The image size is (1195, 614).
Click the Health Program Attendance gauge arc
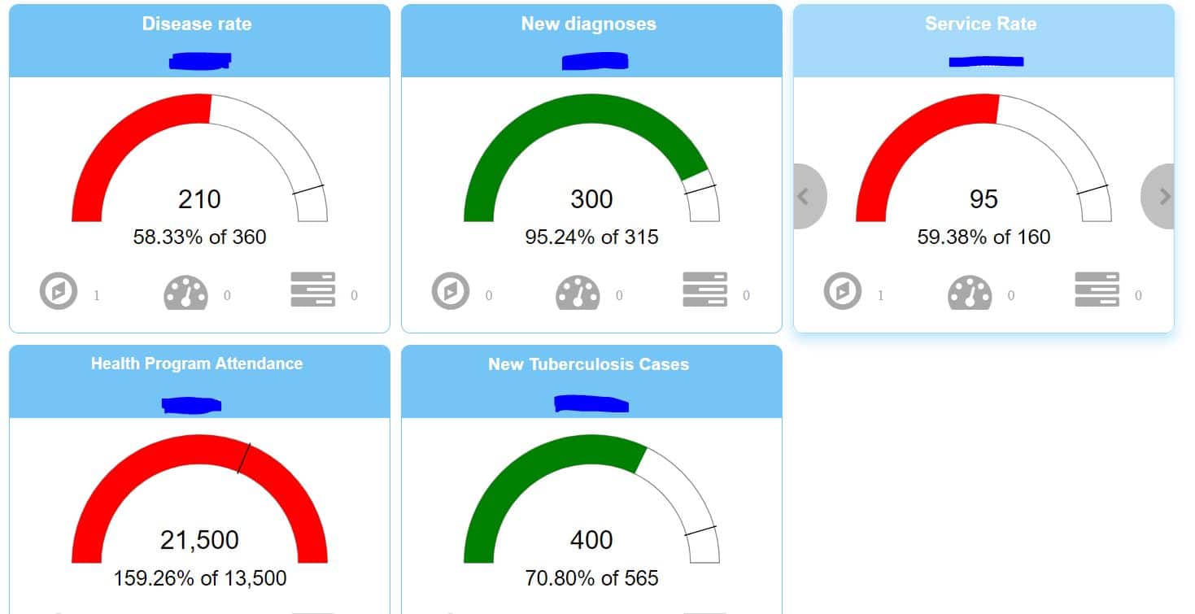point(199,449)
